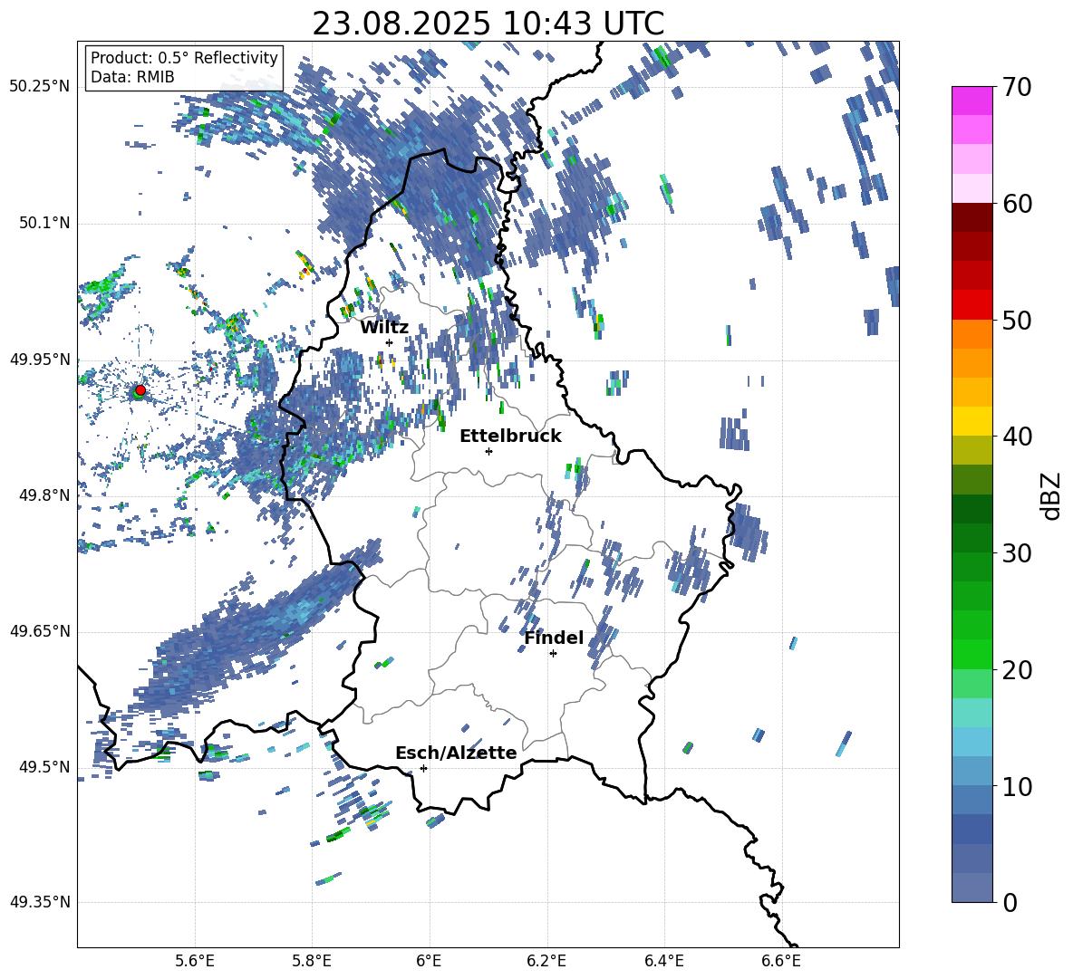
Task: Click the Wiltz city label
Action: click(384, 328)
